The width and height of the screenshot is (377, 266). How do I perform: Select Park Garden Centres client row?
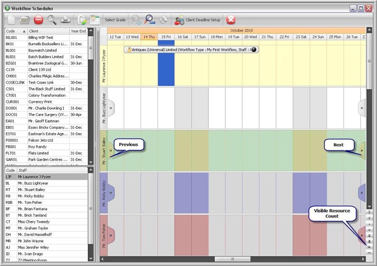pyautogui.click(x=46, y=160)
